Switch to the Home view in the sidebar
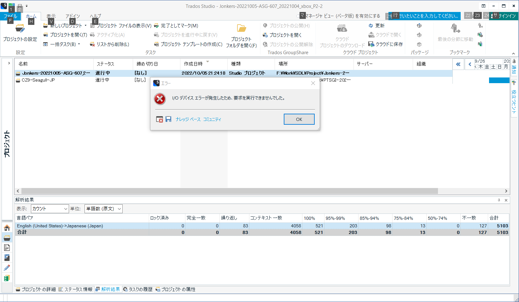Viewport: 519px width, 302px height. coord(7,228)
